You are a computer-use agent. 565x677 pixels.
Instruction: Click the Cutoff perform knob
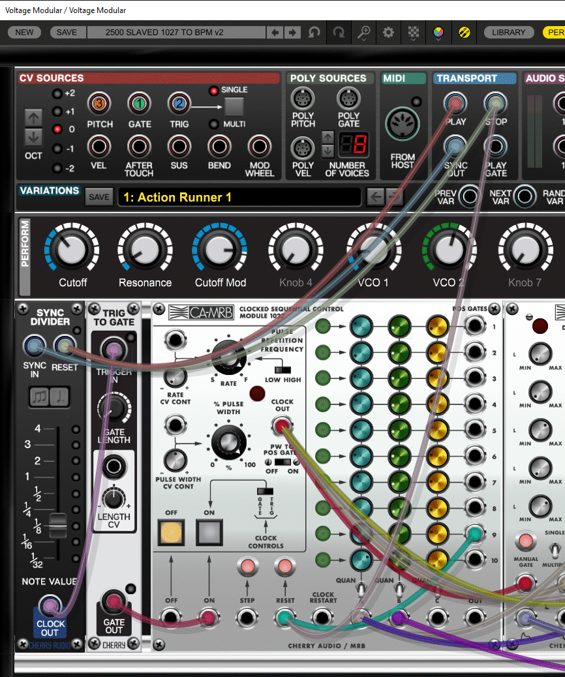click(x=72, y=250)
